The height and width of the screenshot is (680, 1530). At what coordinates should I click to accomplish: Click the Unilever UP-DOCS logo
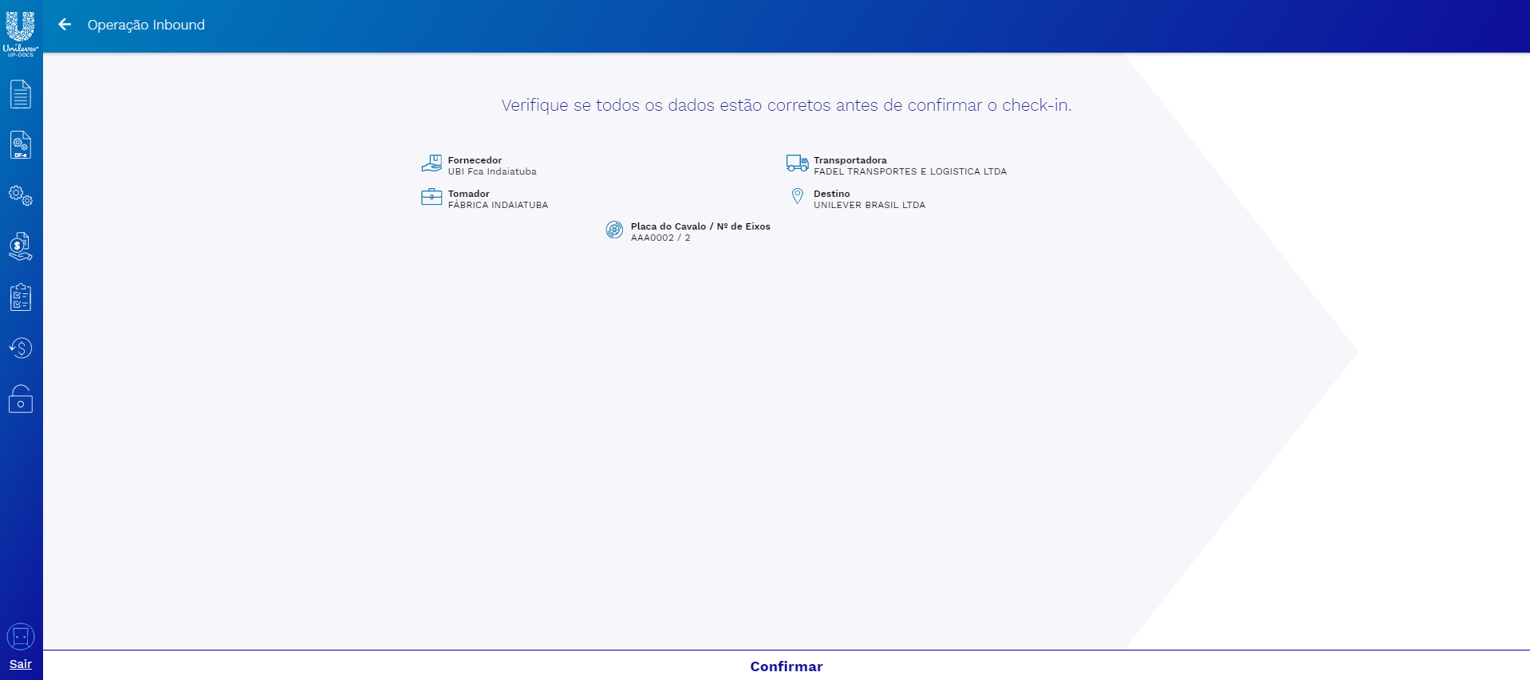tap(21, 33)
